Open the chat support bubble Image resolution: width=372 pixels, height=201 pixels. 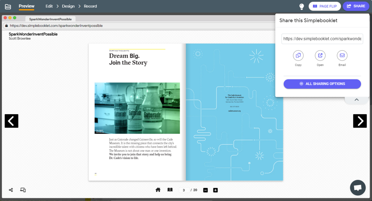(x=357, y=187)
